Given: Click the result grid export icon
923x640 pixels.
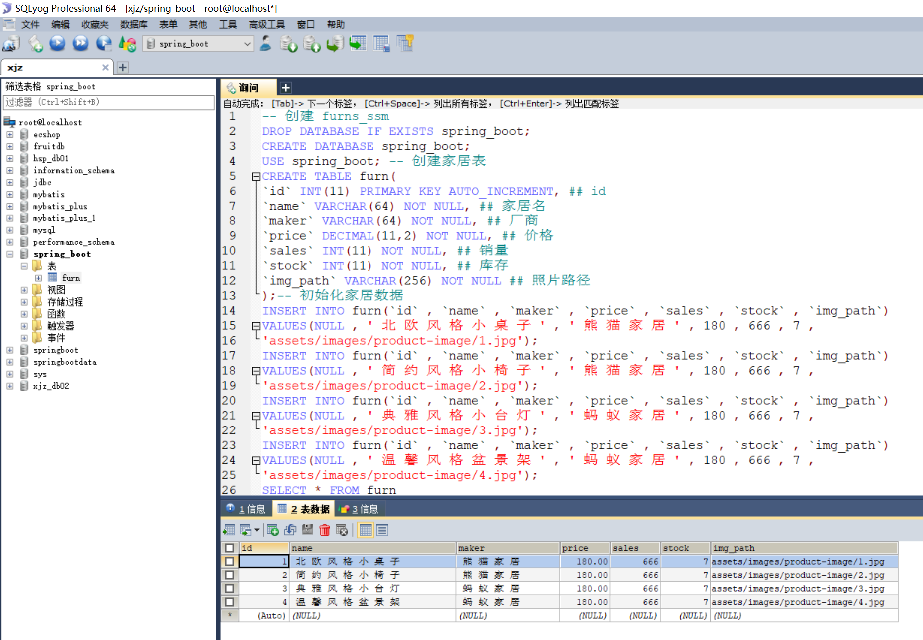Looking at the screenshot, I should click(x=229, y=530).
